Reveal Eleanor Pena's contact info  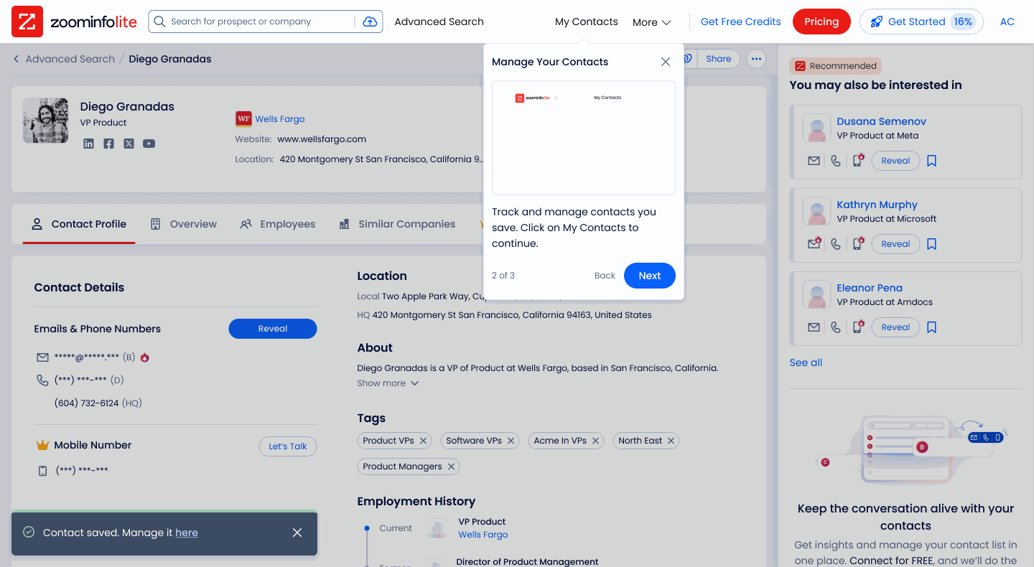pos(895,327)
